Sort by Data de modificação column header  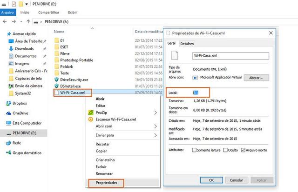(149, 32)
